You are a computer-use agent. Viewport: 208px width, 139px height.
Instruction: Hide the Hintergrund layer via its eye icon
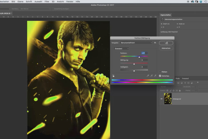pyautogui.click(x=162, y=99)
